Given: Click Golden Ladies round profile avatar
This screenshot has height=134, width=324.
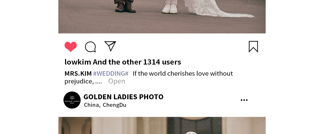Looking at the screenshot, I should tap(72, 100).
